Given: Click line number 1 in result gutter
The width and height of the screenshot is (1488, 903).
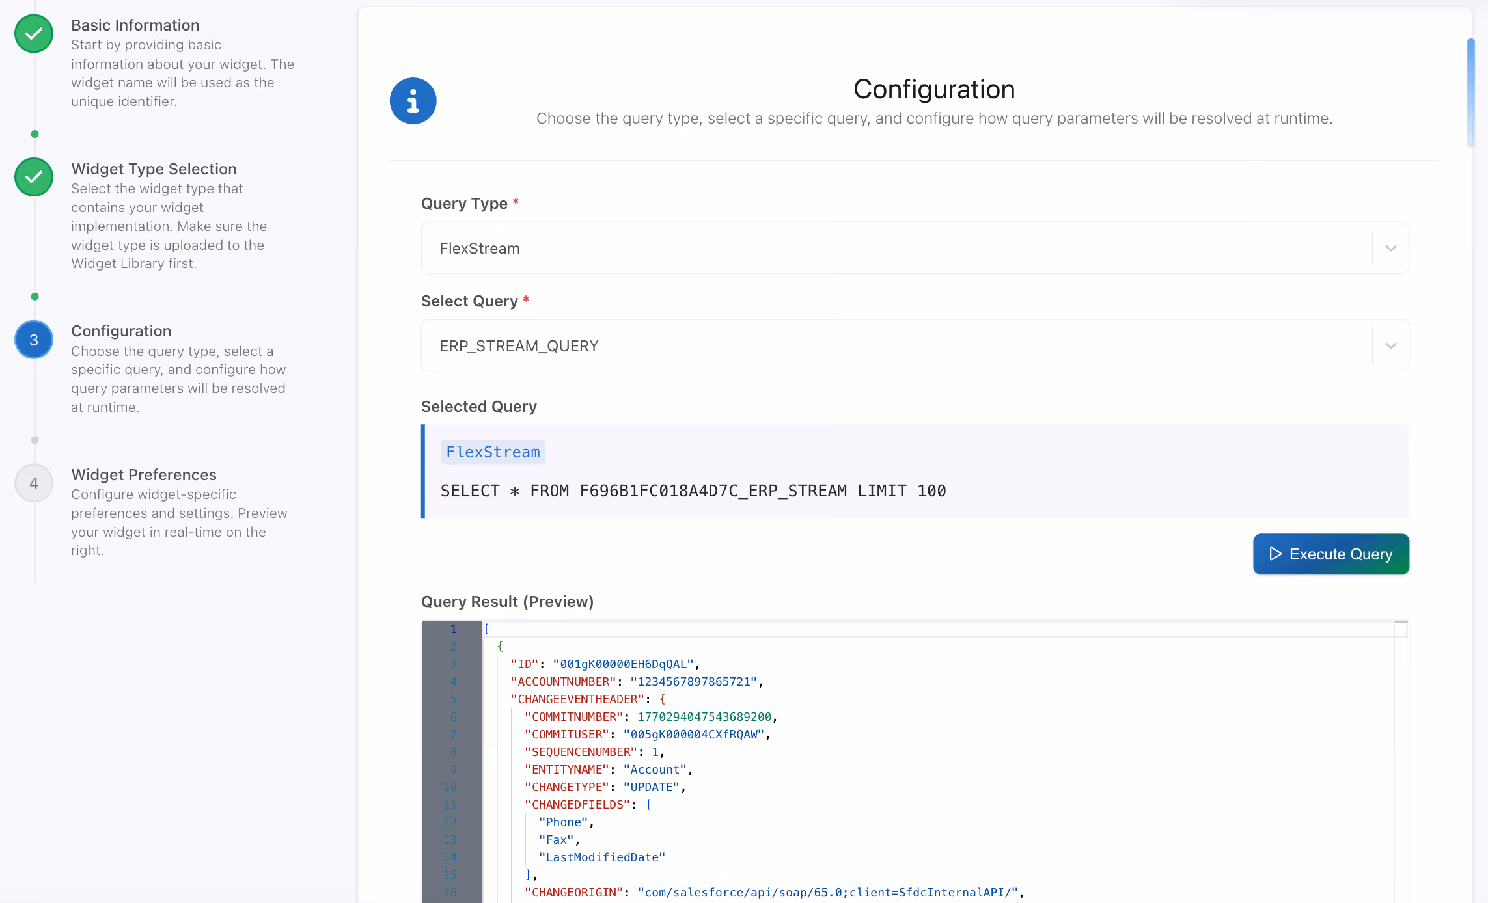Looking at the screenshot, I should [x=454, y=629].
